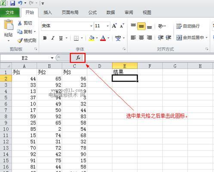Click the 格式刷 Format Painter button
The image size is (214, 172).
pos(27,40)
